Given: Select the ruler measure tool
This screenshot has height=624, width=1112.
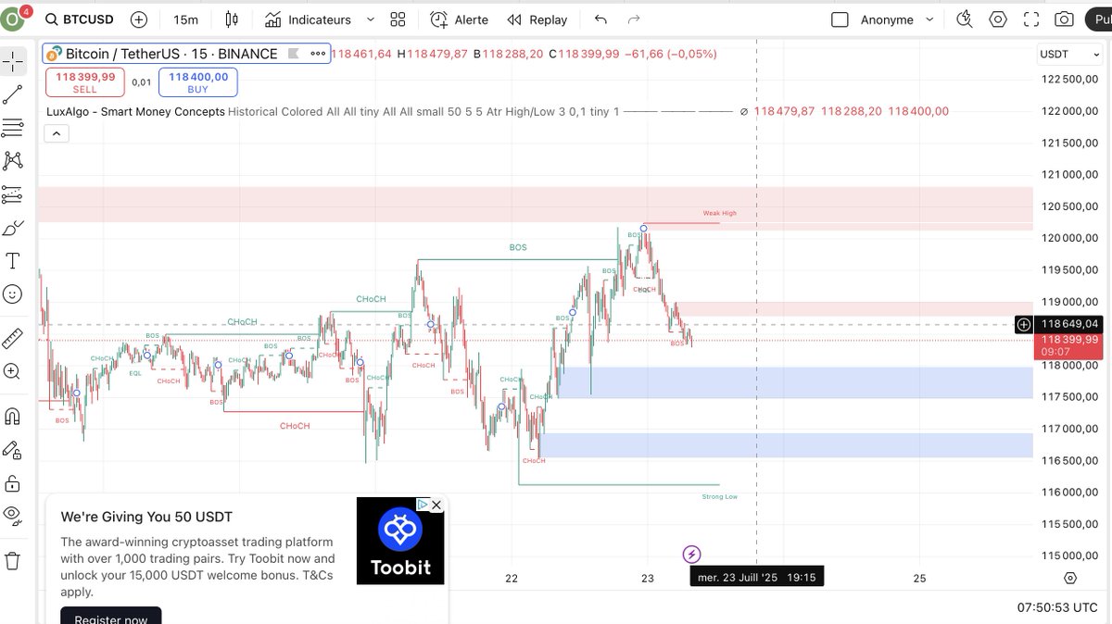Looking at the screenshot, I should [x=13, y=338].
